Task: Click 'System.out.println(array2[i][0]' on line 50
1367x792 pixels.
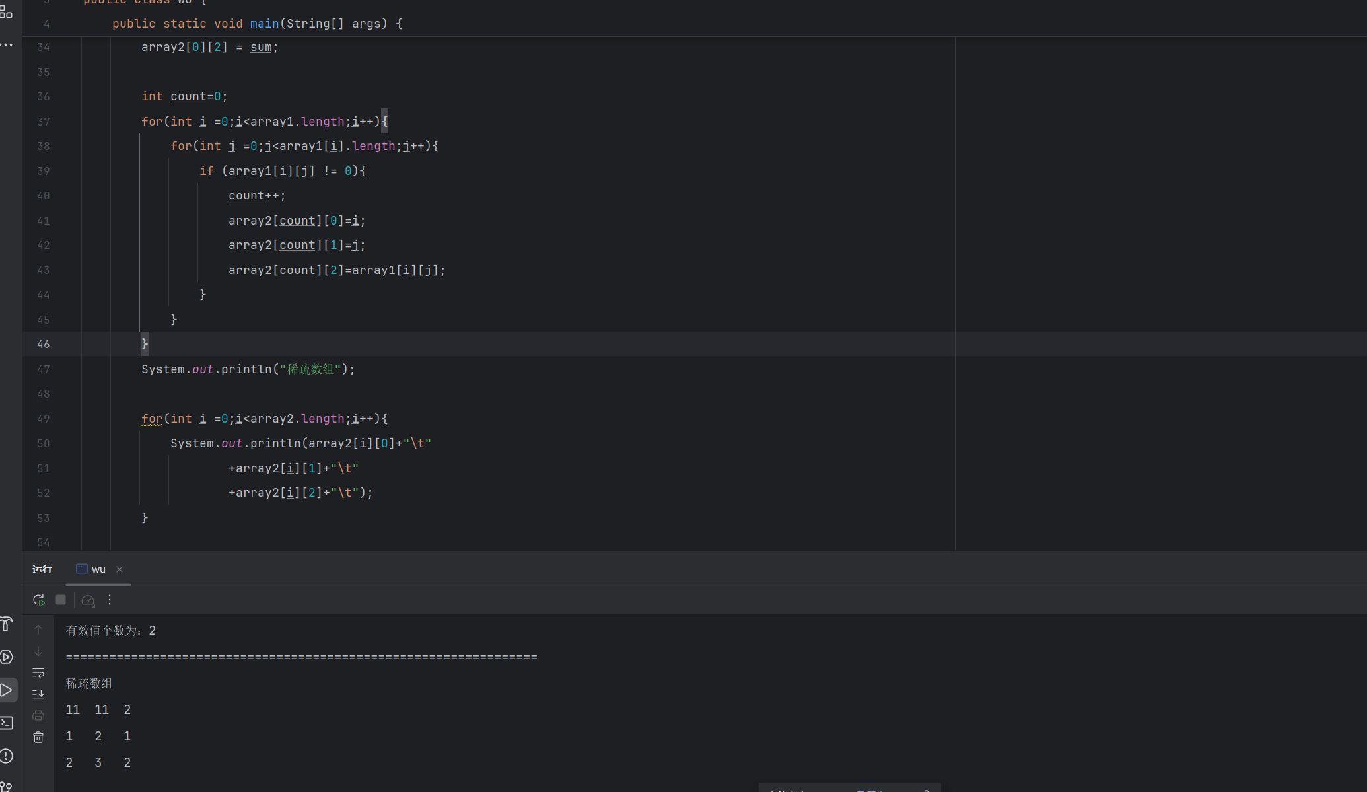Action: 283,443
